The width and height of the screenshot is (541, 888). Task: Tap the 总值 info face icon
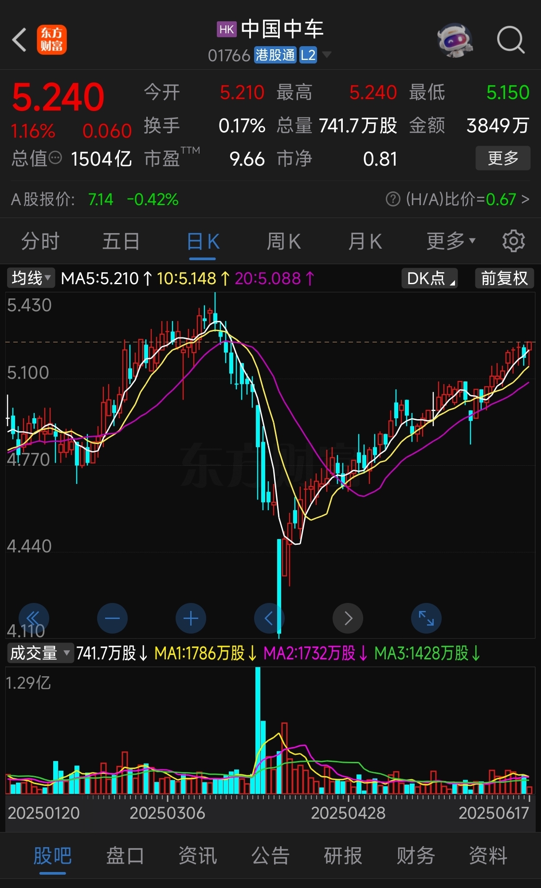click(x=55, y=158)
